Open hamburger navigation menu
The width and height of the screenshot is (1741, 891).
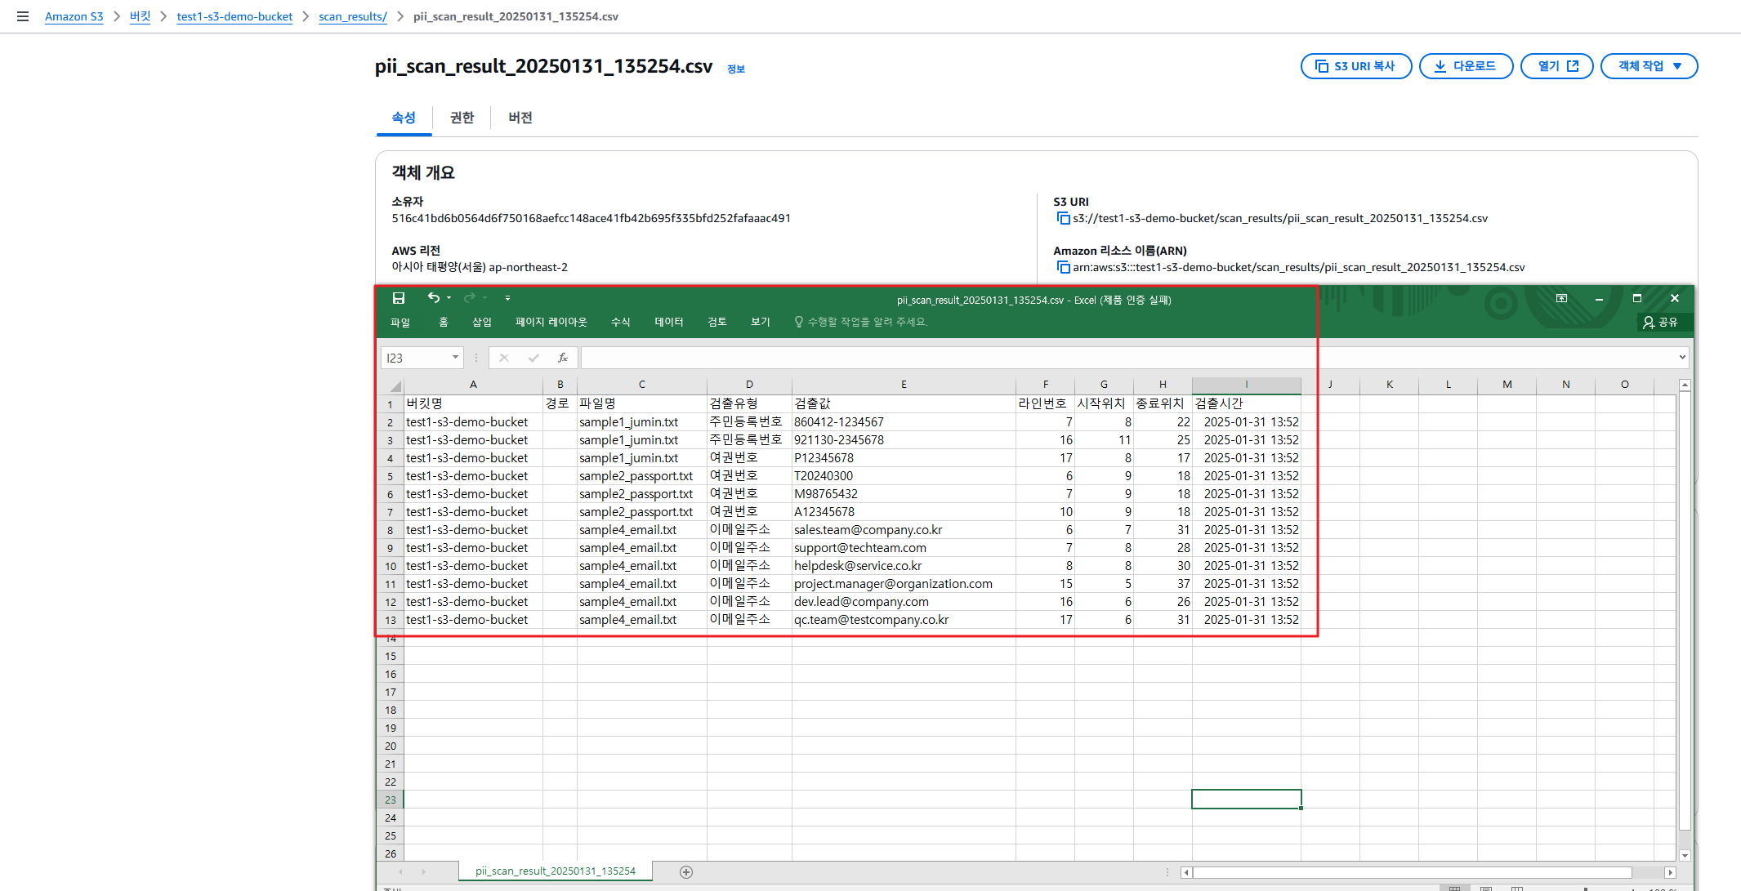[x=23, y=16]
